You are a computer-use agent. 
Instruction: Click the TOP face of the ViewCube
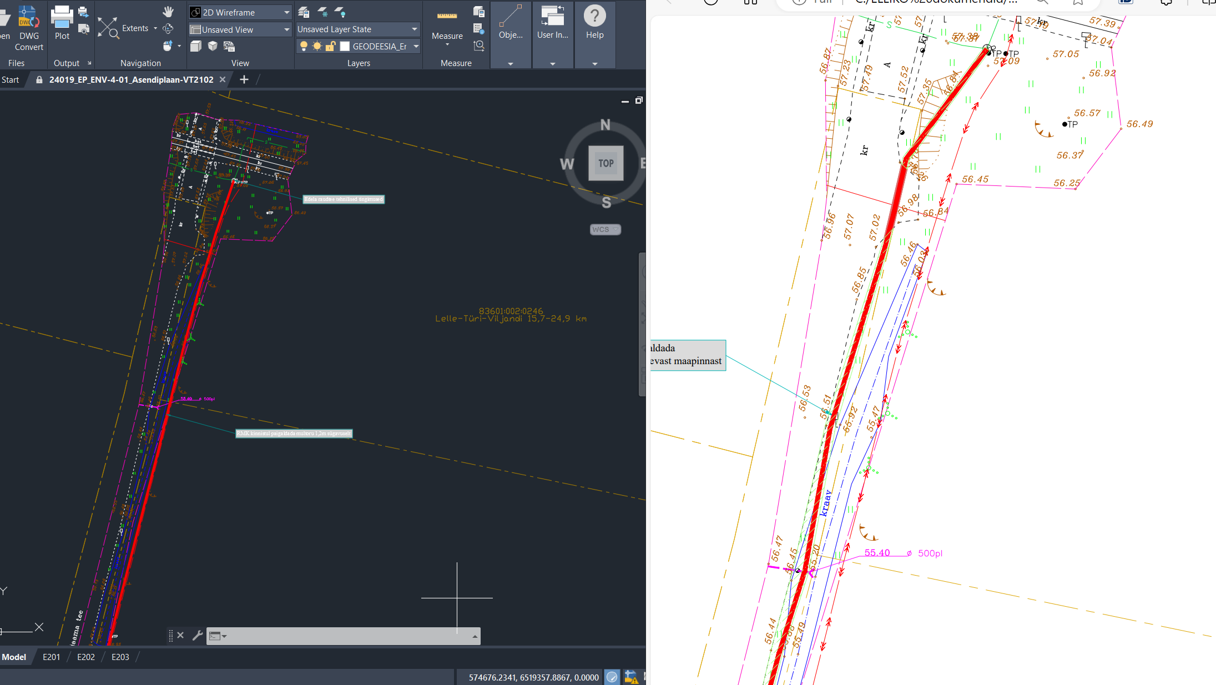pyautogui.click(x=606, y=163)
